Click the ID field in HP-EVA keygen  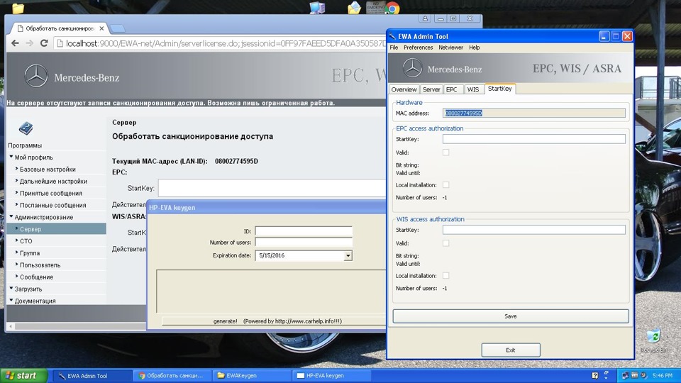tap(304, 231)
